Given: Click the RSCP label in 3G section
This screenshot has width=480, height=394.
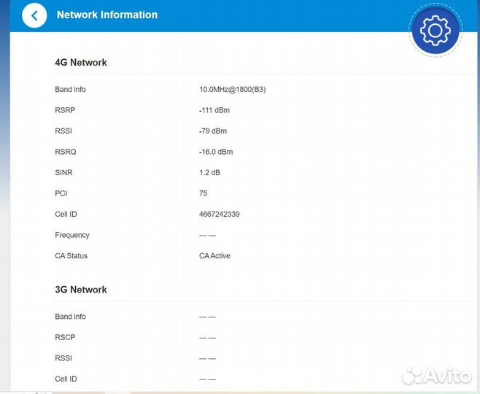Looking at the screenshot, I should (65, 337).
